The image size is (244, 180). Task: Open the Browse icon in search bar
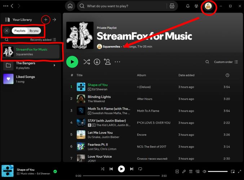click(172, 6)
